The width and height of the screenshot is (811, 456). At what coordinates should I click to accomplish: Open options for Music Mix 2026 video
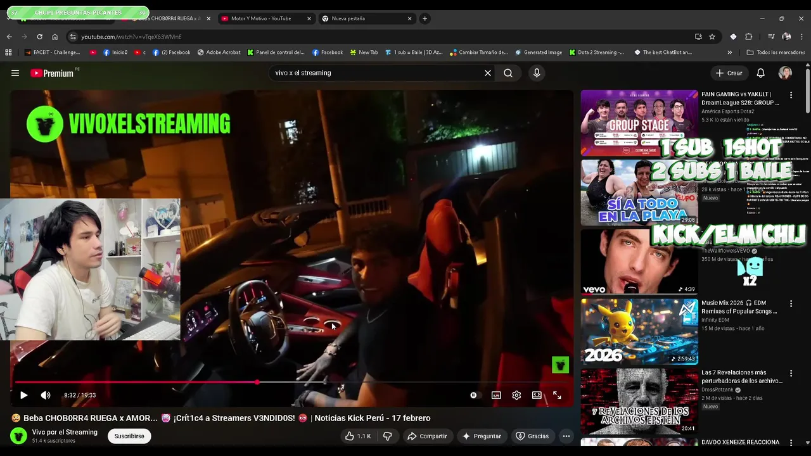coord(791,304)
